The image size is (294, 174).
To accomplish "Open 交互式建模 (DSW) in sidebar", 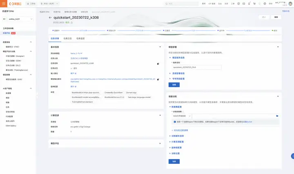I will click(x=13, y=61).
